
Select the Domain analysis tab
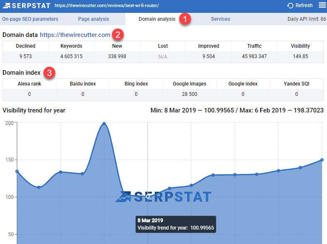[157, 19]
